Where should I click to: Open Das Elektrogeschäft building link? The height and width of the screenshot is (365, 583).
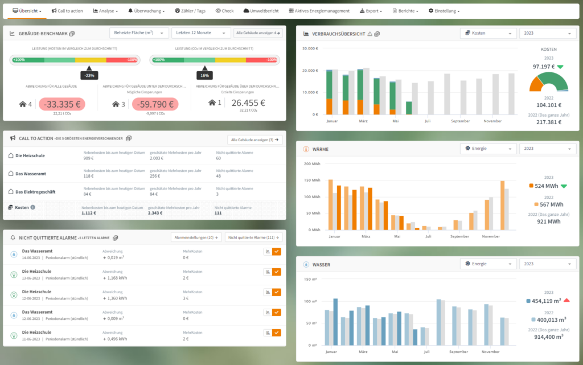[35, 192]
